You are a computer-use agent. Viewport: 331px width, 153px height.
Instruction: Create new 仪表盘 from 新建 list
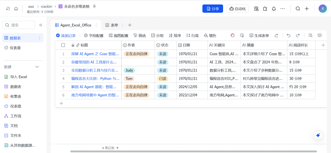point(13,106)
